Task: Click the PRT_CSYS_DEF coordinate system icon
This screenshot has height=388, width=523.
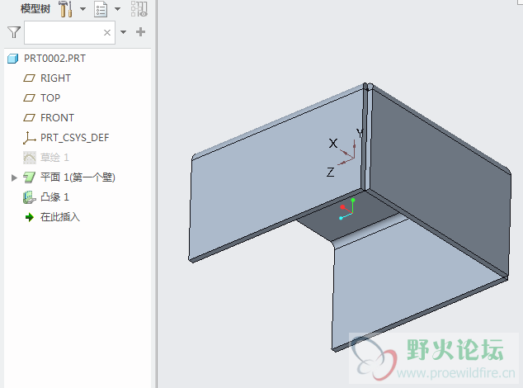Action: pos(30,138)
